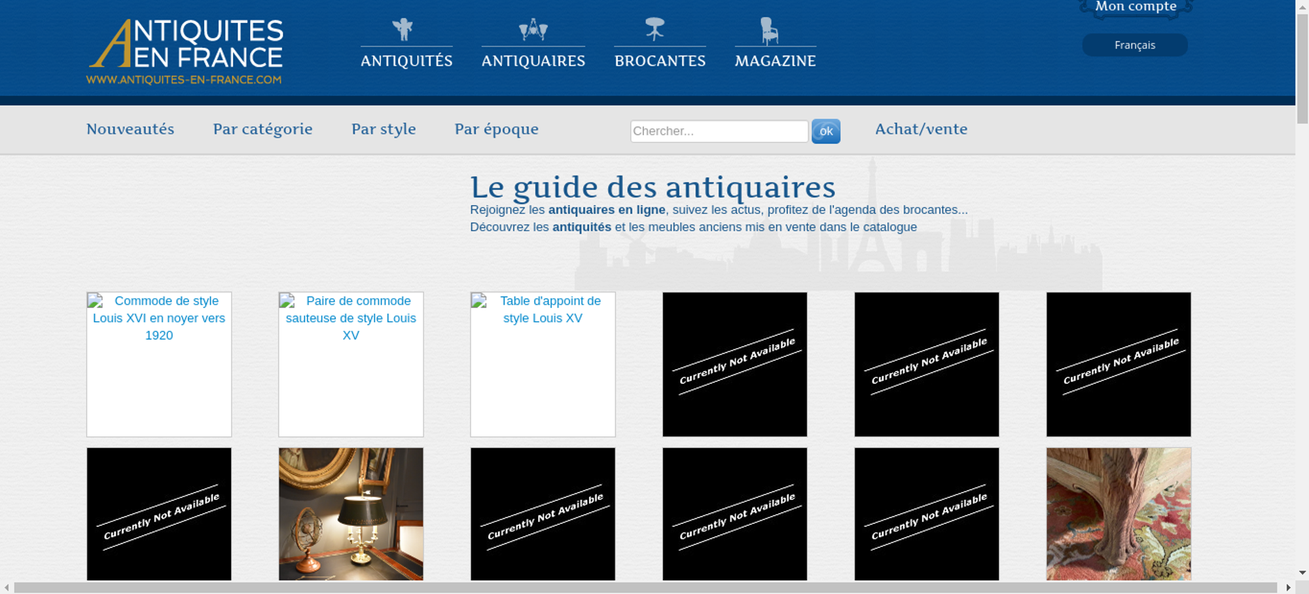Open the Par époque menu
The width and height of the screenshot is (1309, 594).
(496, 130)
